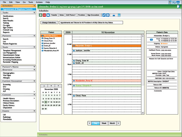Open the Go menu

24,2
